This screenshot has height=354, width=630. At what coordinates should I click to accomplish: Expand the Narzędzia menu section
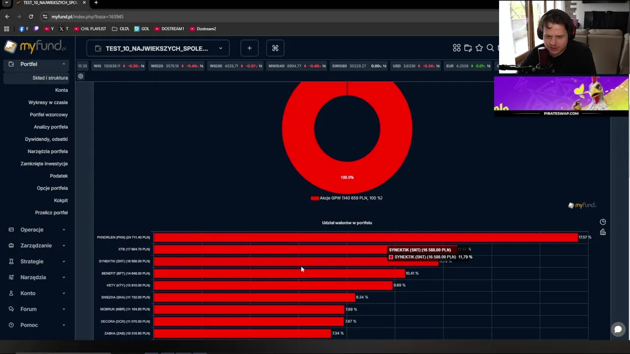(37, 277)
